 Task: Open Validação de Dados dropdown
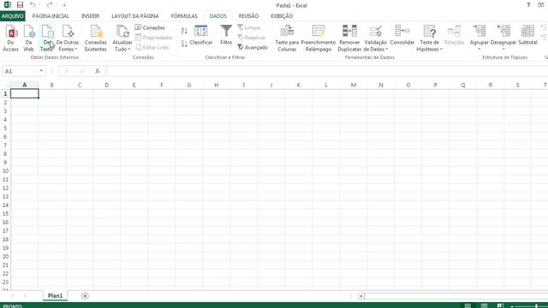(x=376, y=38)
